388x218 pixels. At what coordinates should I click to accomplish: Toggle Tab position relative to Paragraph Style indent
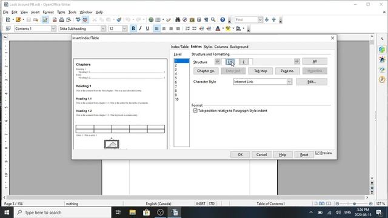pyautogui.click(x=195, y=111)
